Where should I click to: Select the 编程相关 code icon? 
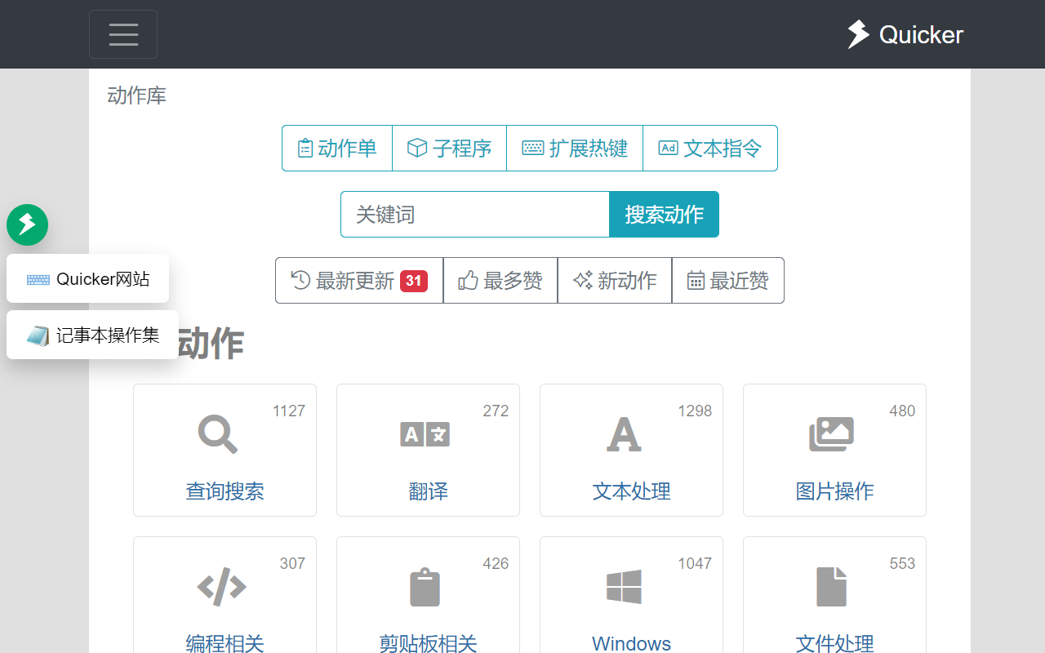[222, 586]
